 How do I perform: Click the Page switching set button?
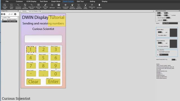click(166, 43)
